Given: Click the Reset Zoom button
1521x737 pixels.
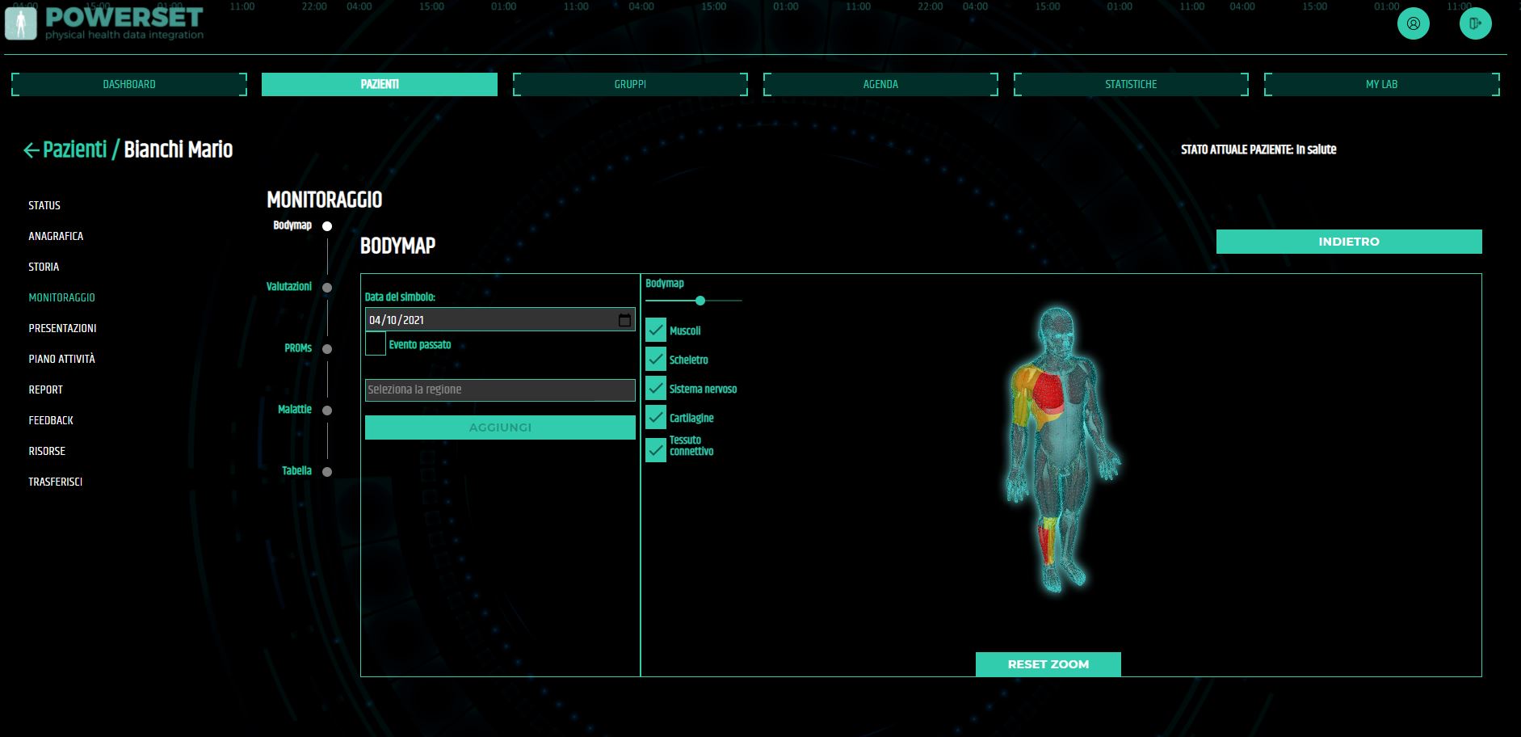Looking at the screenshot, I should pyautogui.click(x=1048, y=663).
